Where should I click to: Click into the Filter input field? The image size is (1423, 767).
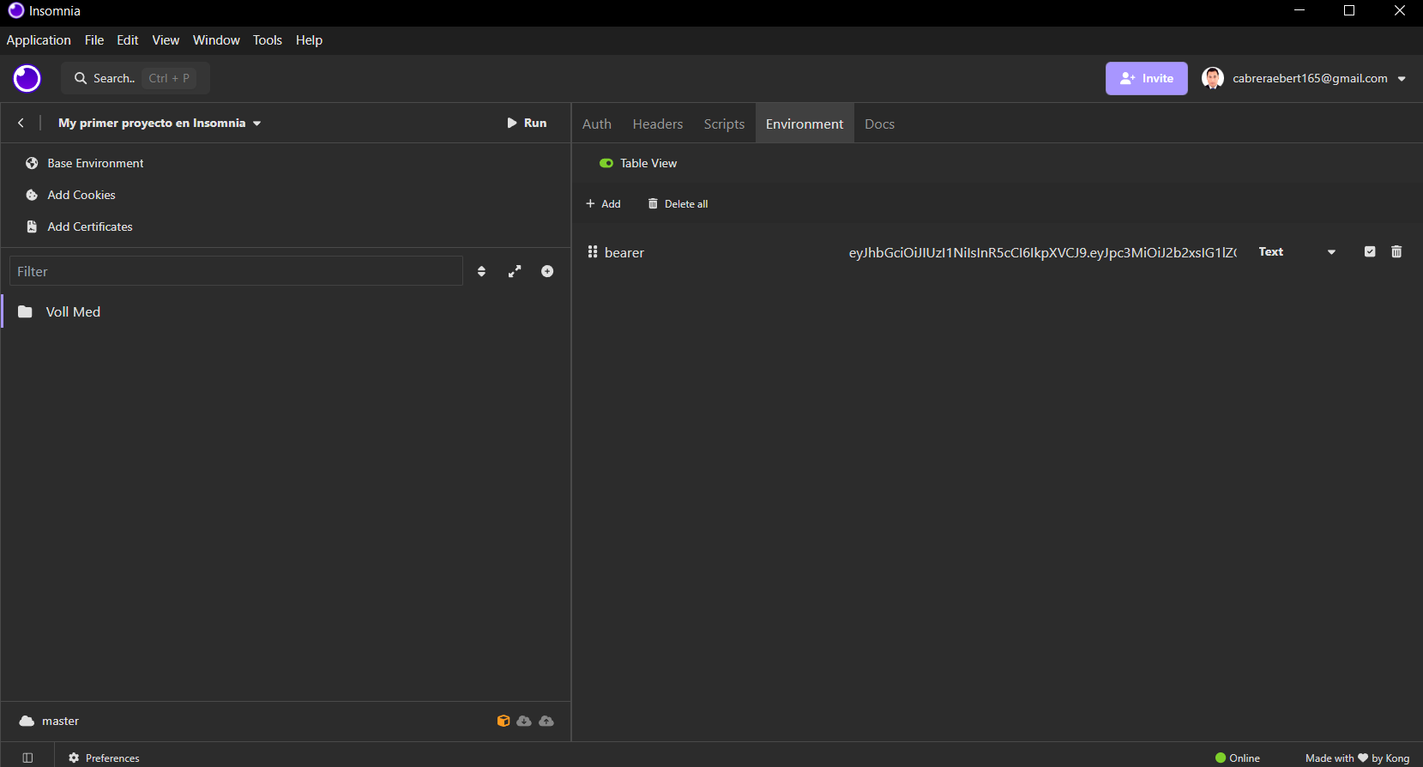[236, 271]
